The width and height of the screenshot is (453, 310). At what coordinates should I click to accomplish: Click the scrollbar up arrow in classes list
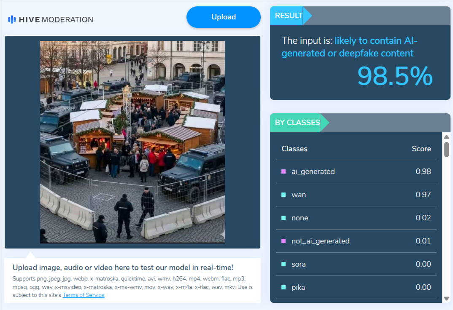pyautogui.click(x=446, y=137)
